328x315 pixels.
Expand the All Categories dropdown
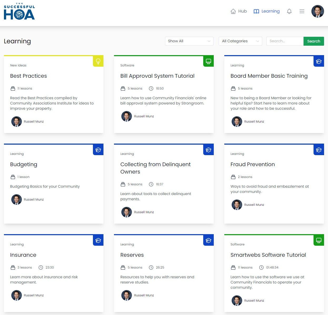240,41
